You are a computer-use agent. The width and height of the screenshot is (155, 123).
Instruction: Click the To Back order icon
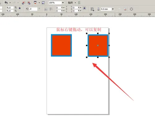[x=125, y=9]
